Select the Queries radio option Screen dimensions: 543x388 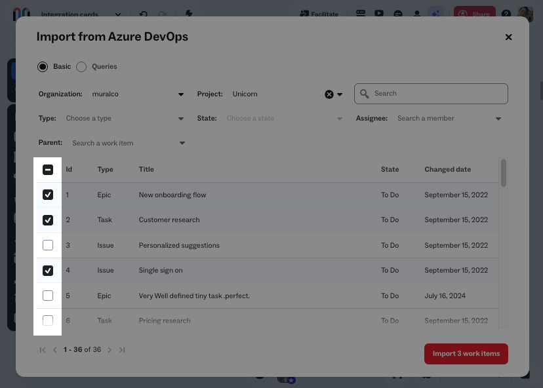(x=81, y=66)
